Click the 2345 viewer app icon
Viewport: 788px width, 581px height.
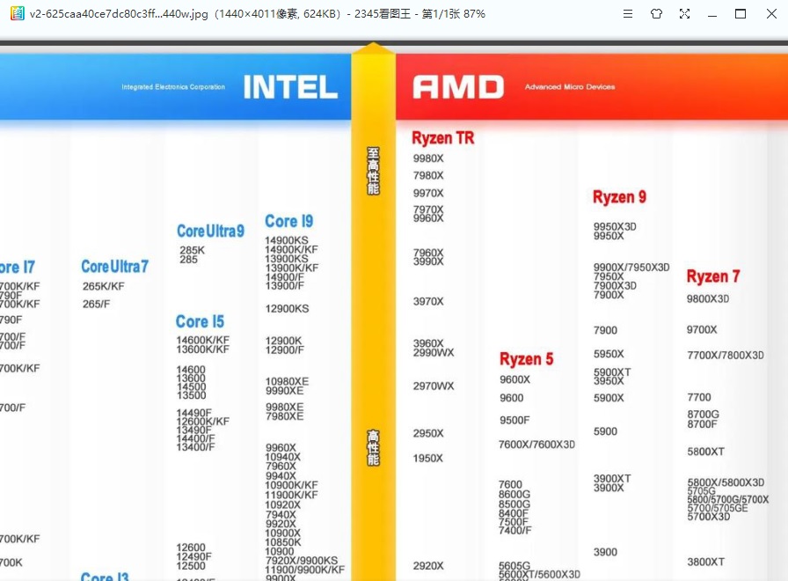15,14
